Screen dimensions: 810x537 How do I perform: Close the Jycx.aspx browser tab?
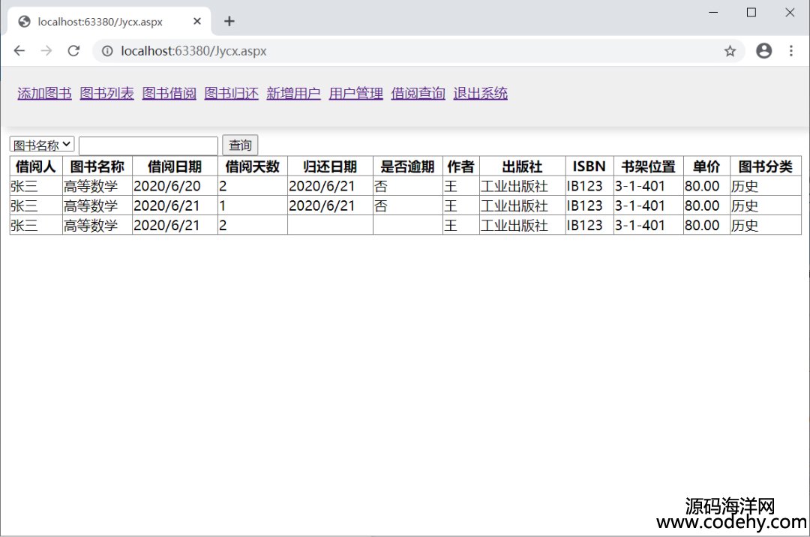coord(197,21)
